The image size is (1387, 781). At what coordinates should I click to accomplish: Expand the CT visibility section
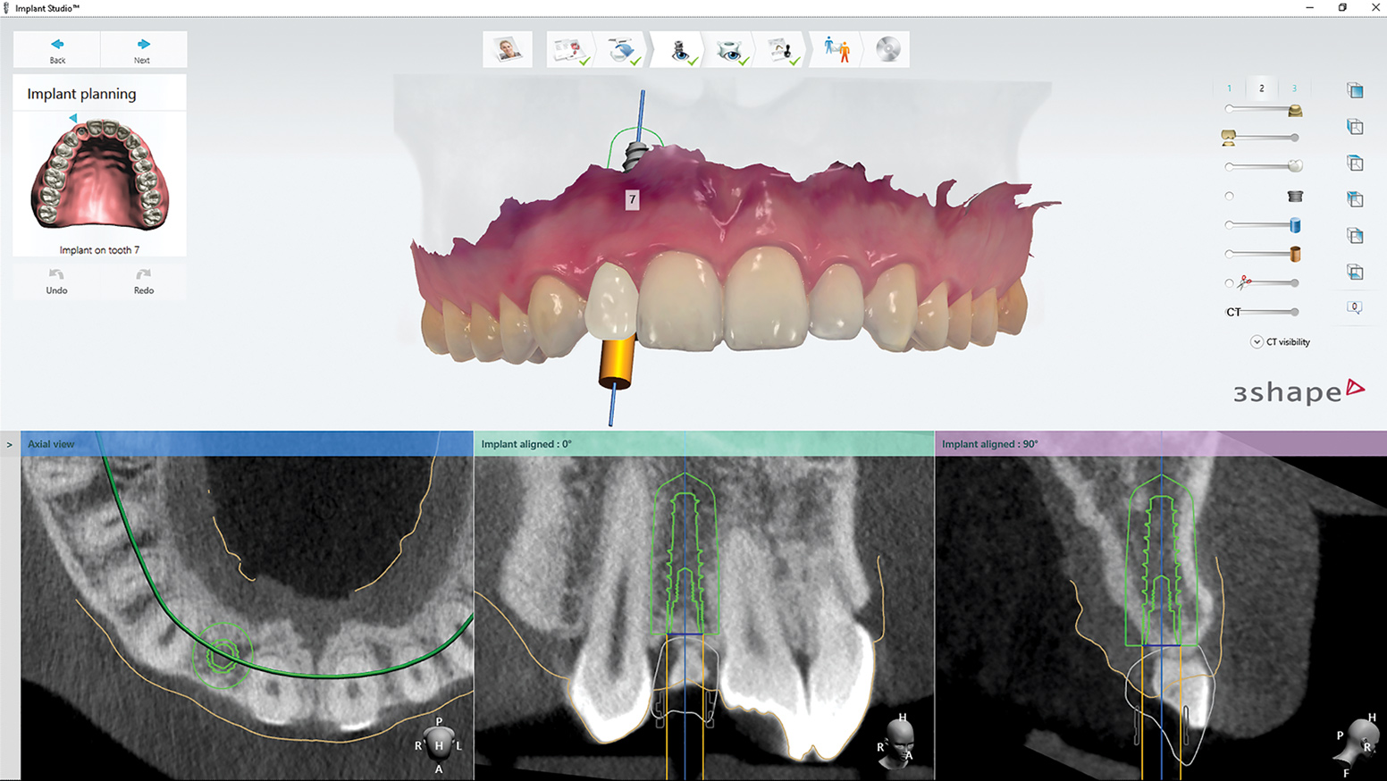[x=1257, y=341]
